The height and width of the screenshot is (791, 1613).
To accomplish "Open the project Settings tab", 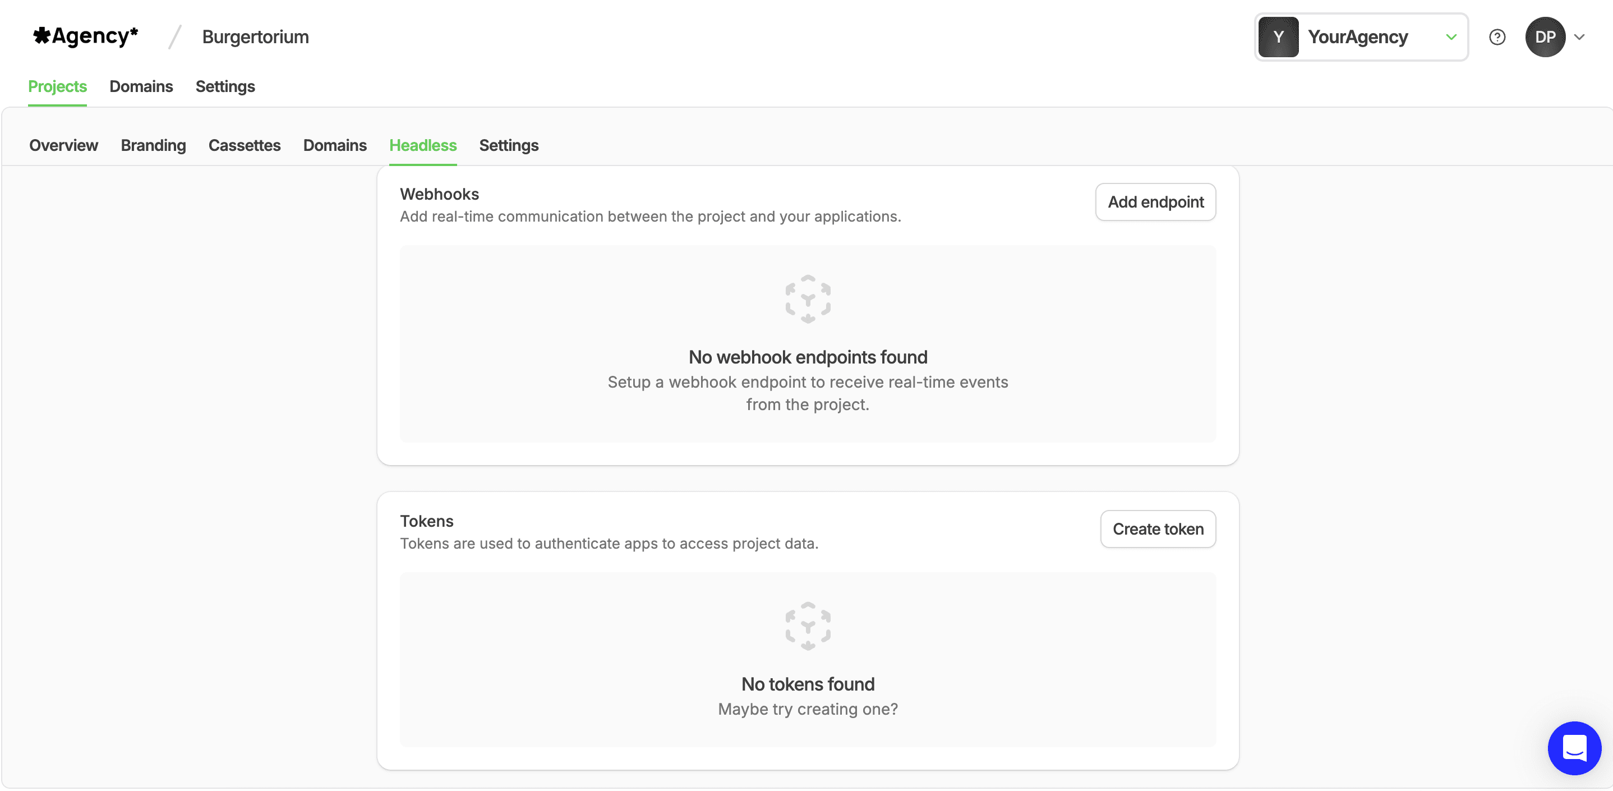I will click(x=509, y=145).
